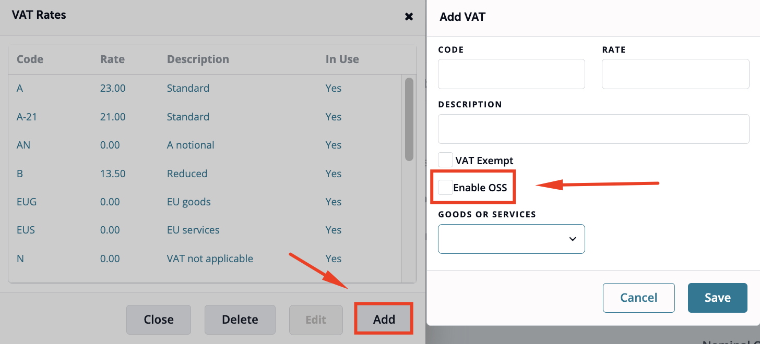The height and width of the screenshot is (344, 760).
Task: Enable the OSS checkbox
Action: point(445,187)
